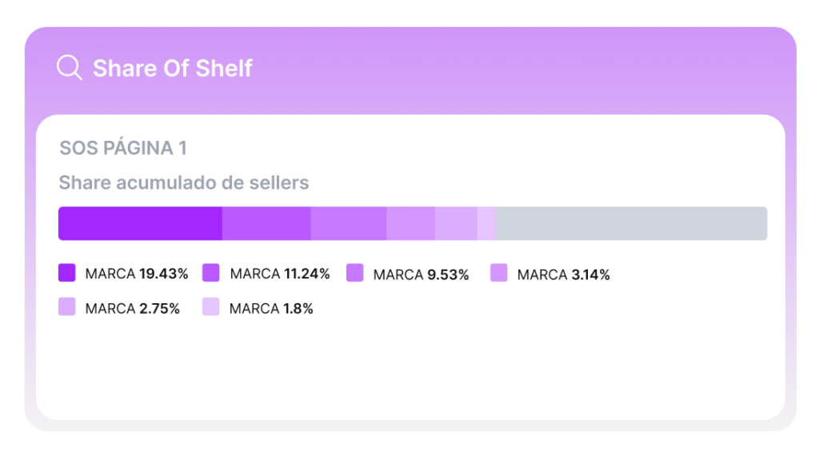819x456 pixels.
Task: Click the gray remaining share bar segment
Action: click(632, 223)
